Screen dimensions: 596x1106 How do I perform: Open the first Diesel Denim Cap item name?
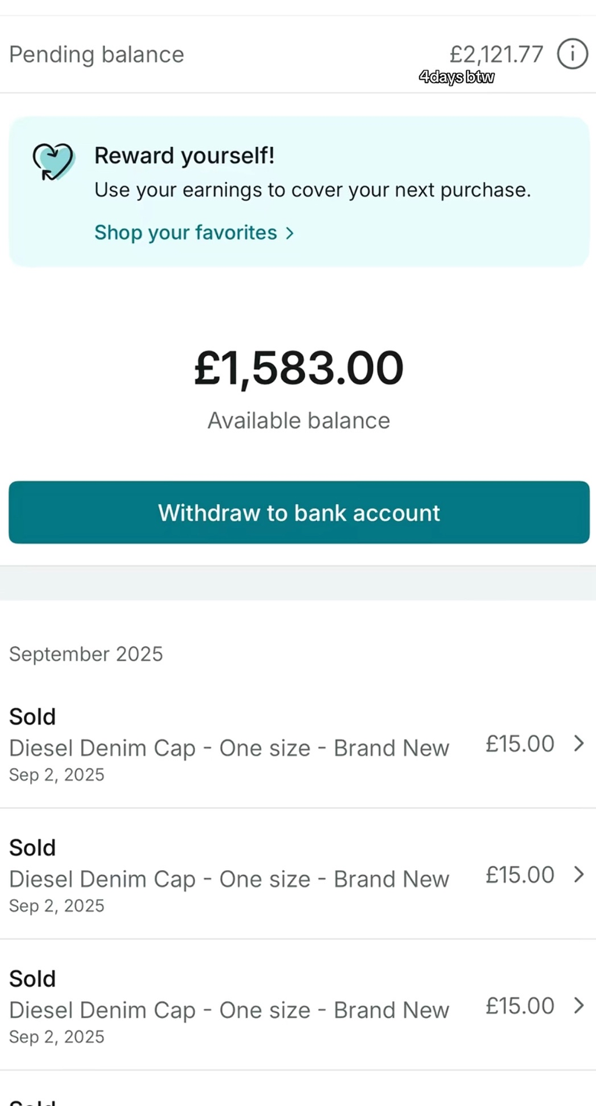[x=229, y=748]
